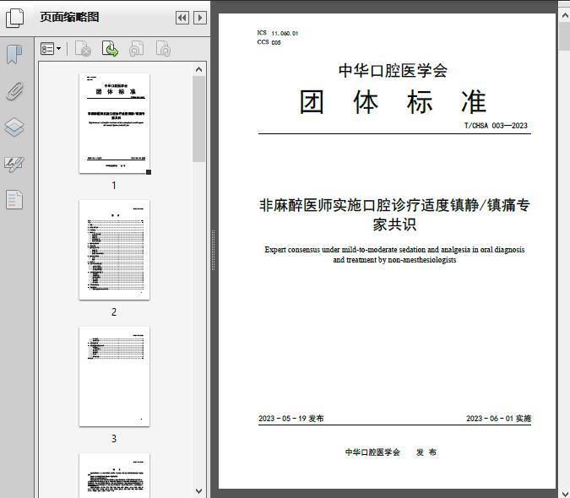This screenshot has width=570, height=498.
Task: Click the '页面缩略图' panel title
Action: coord(69,17)
